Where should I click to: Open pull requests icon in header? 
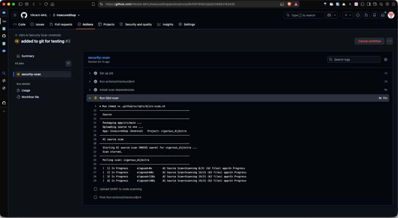366,15
